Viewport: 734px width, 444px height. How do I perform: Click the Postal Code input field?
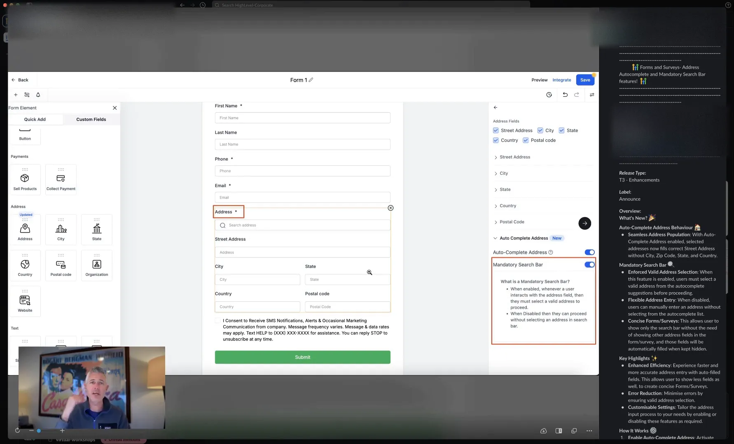pos(348,307)
